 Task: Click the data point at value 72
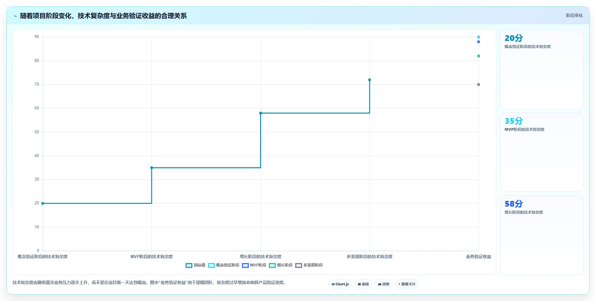[370, 80]
